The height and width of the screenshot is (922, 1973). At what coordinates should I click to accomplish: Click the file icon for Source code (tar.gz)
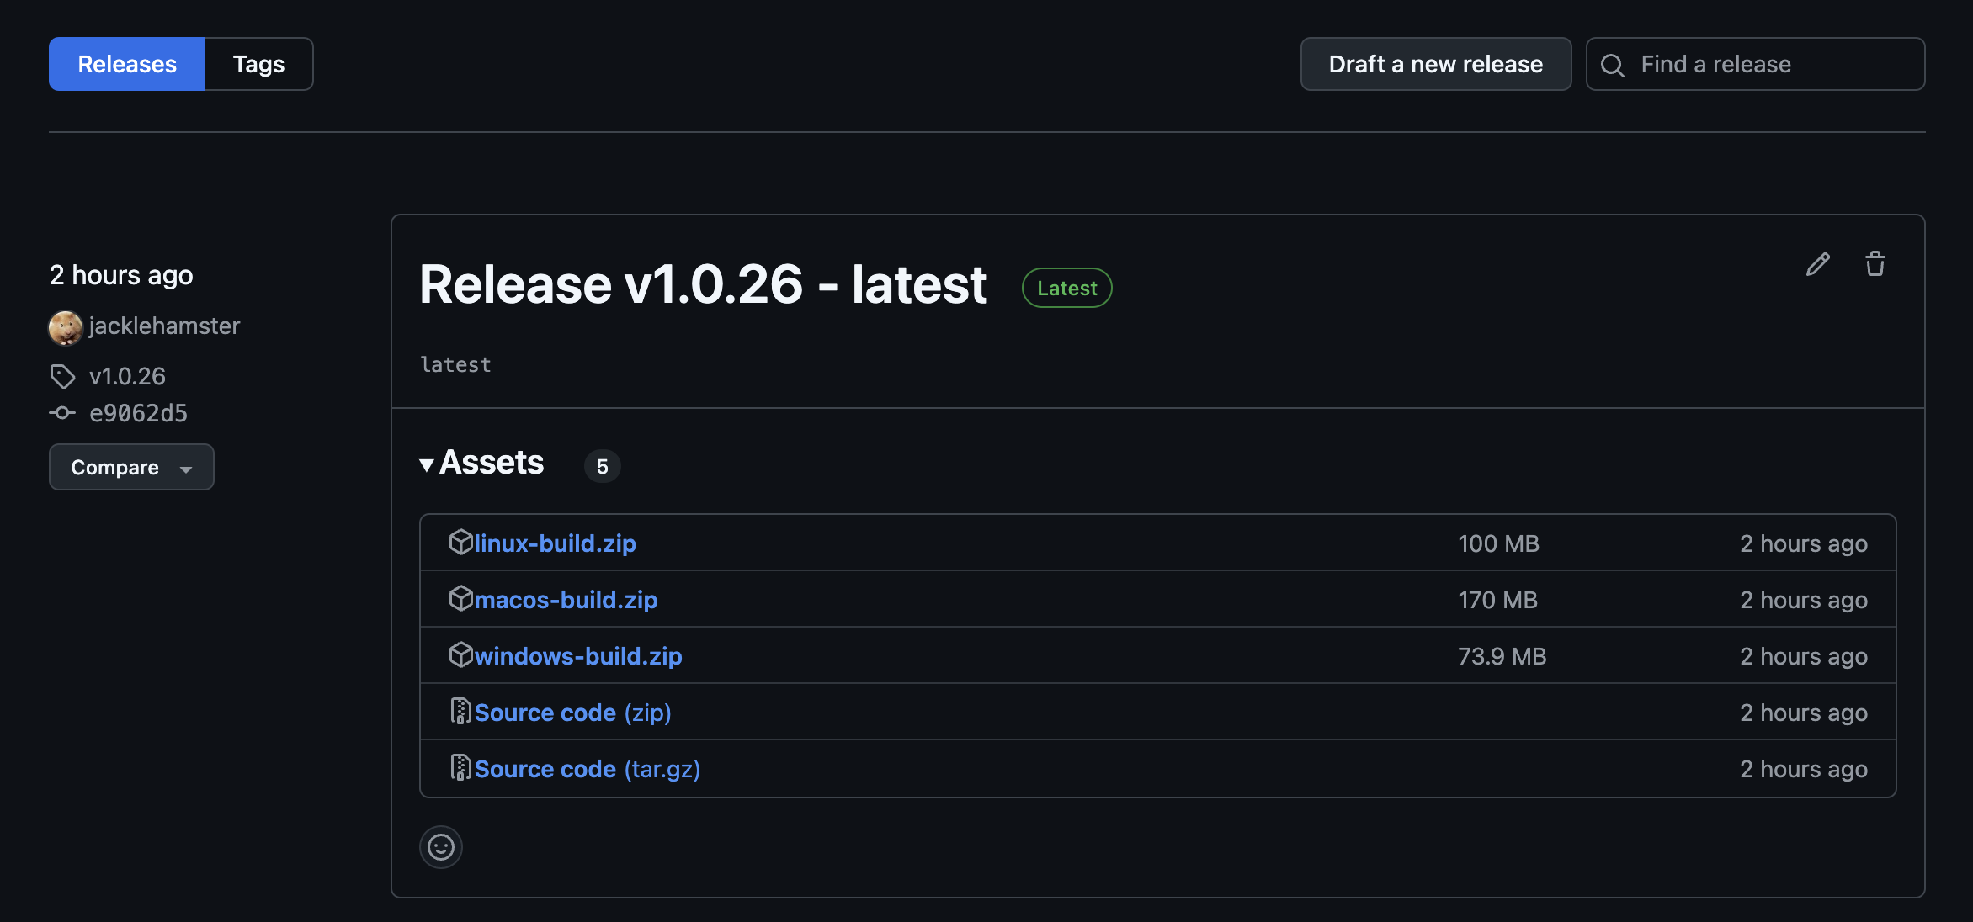pyautogui.click(x=460, y=767)
